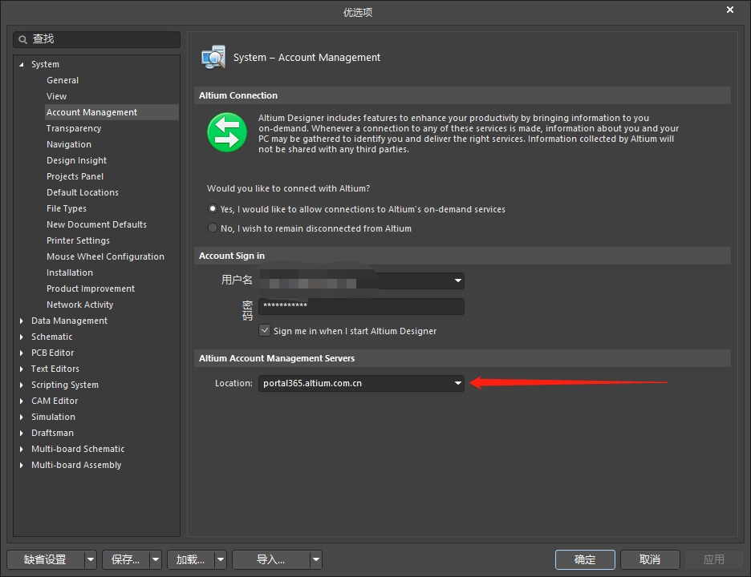Focus the 查找 search field

tap(97, 39)
